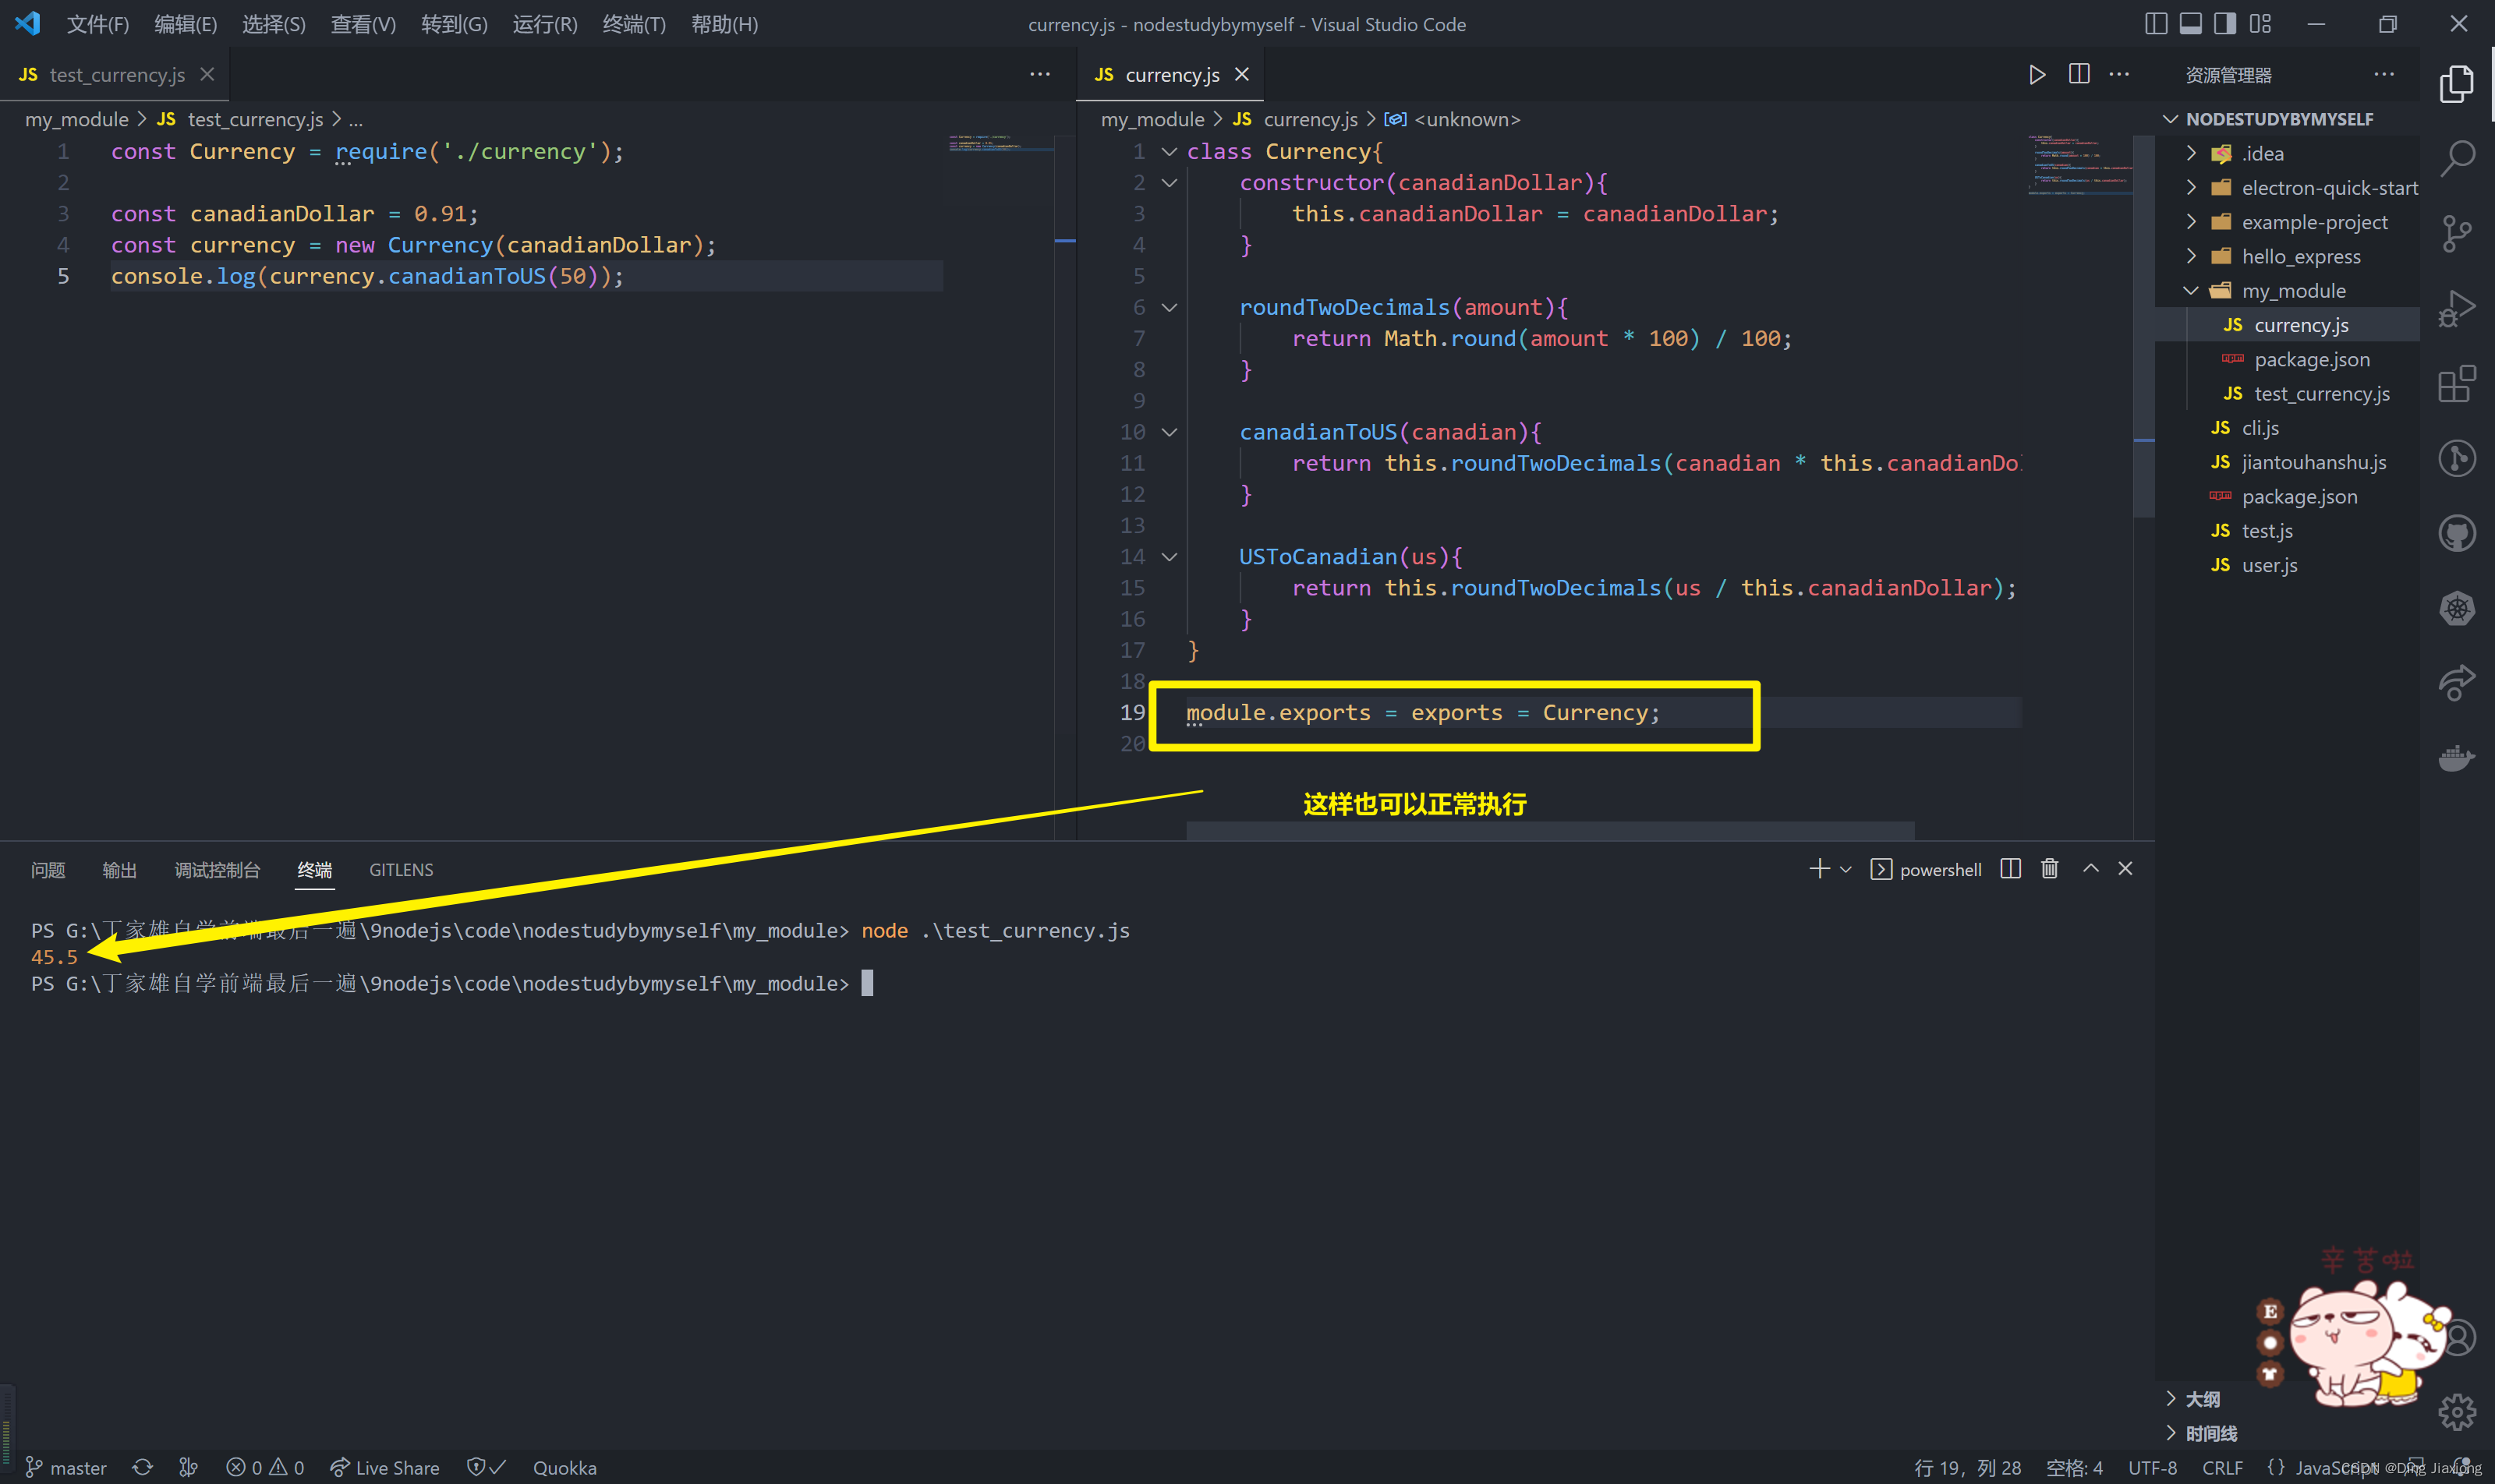2495x1484 pixels.
Task: Open the GitHub panel in the activity bar
Action: coord(2458,532)
